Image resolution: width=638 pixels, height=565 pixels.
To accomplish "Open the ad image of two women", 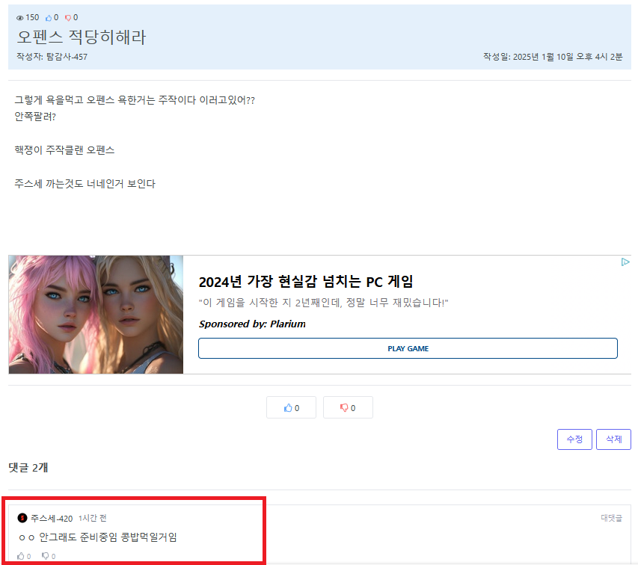I will point(96,315).
